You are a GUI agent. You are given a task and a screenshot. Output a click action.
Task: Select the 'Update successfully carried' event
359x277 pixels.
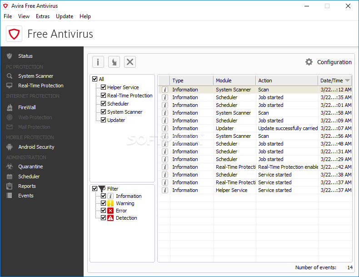255,128
